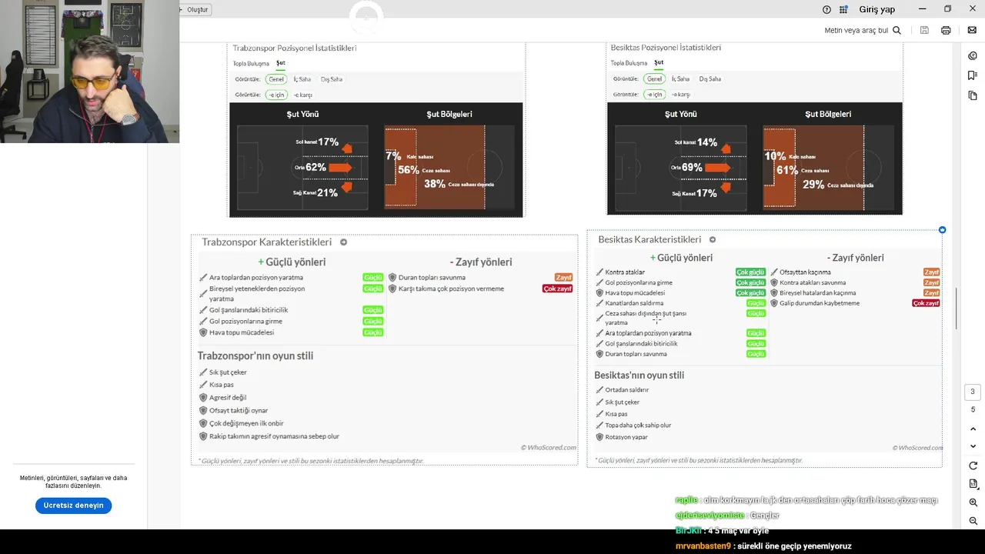Choose '-e için' in Besiktas stats
The height and width of the screenshot is (554, 985).
pyautogui.click(x=654, y=94)
